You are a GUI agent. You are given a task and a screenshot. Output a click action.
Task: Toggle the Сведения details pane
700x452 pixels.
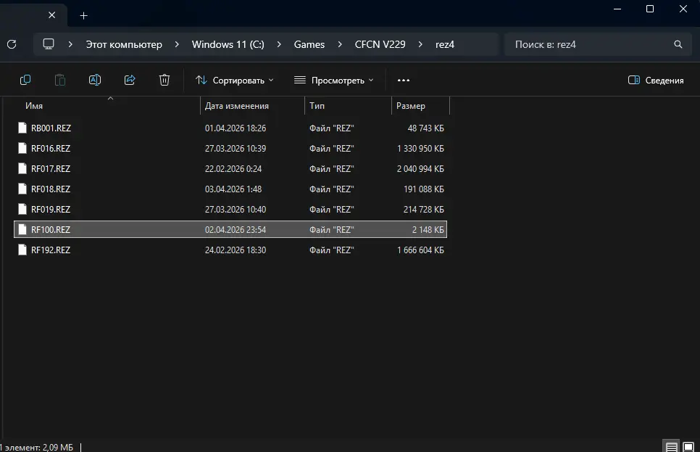(656, 80)
